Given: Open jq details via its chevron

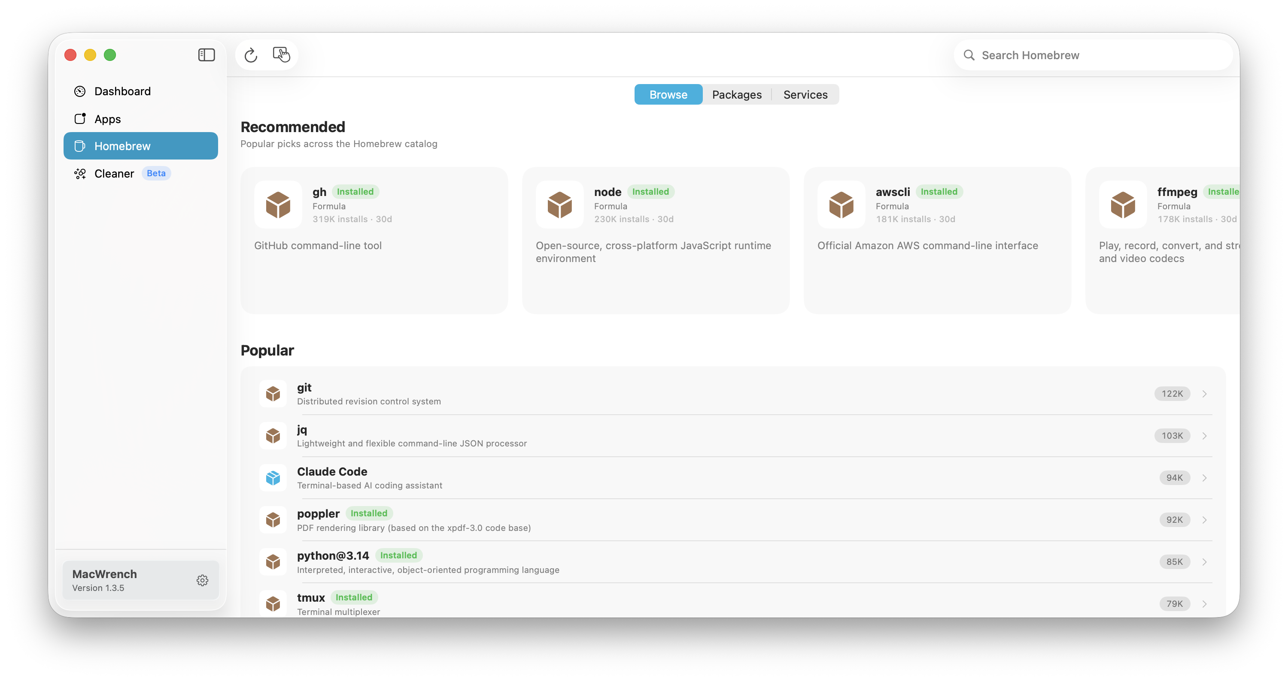Looking at the screenshot, I should point(1205,436).
